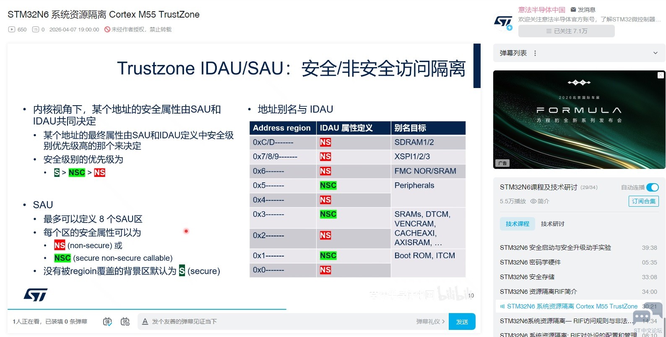Open 弹幕礼仪 etiquette link
The height and width of the screenshot is (337, 666).
(430, 321)
